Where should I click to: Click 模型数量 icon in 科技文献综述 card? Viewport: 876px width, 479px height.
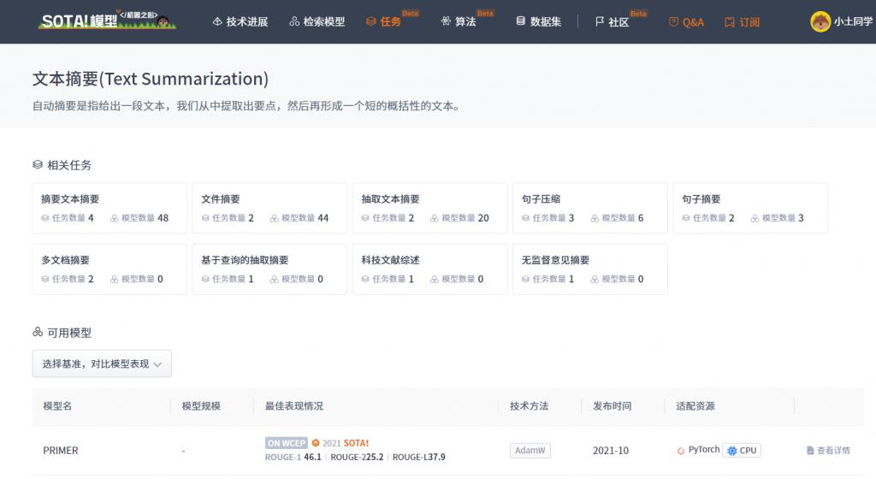[x=435, y=279]
